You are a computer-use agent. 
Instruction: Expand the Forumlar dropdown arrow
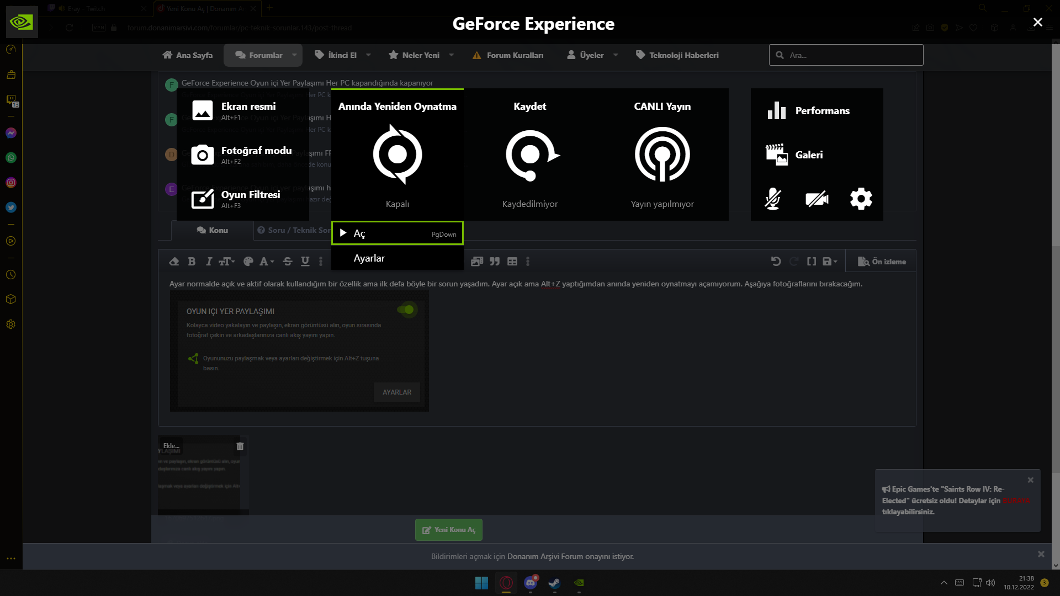tap(294, 55)
